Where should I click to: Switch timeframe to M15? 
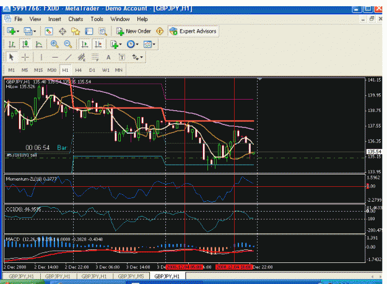pyautogui.click(x=38, y=70)
